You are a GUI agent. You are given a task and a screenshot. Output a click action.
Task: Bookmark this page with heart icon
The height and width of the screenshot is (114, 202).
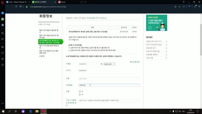point(184,7)
